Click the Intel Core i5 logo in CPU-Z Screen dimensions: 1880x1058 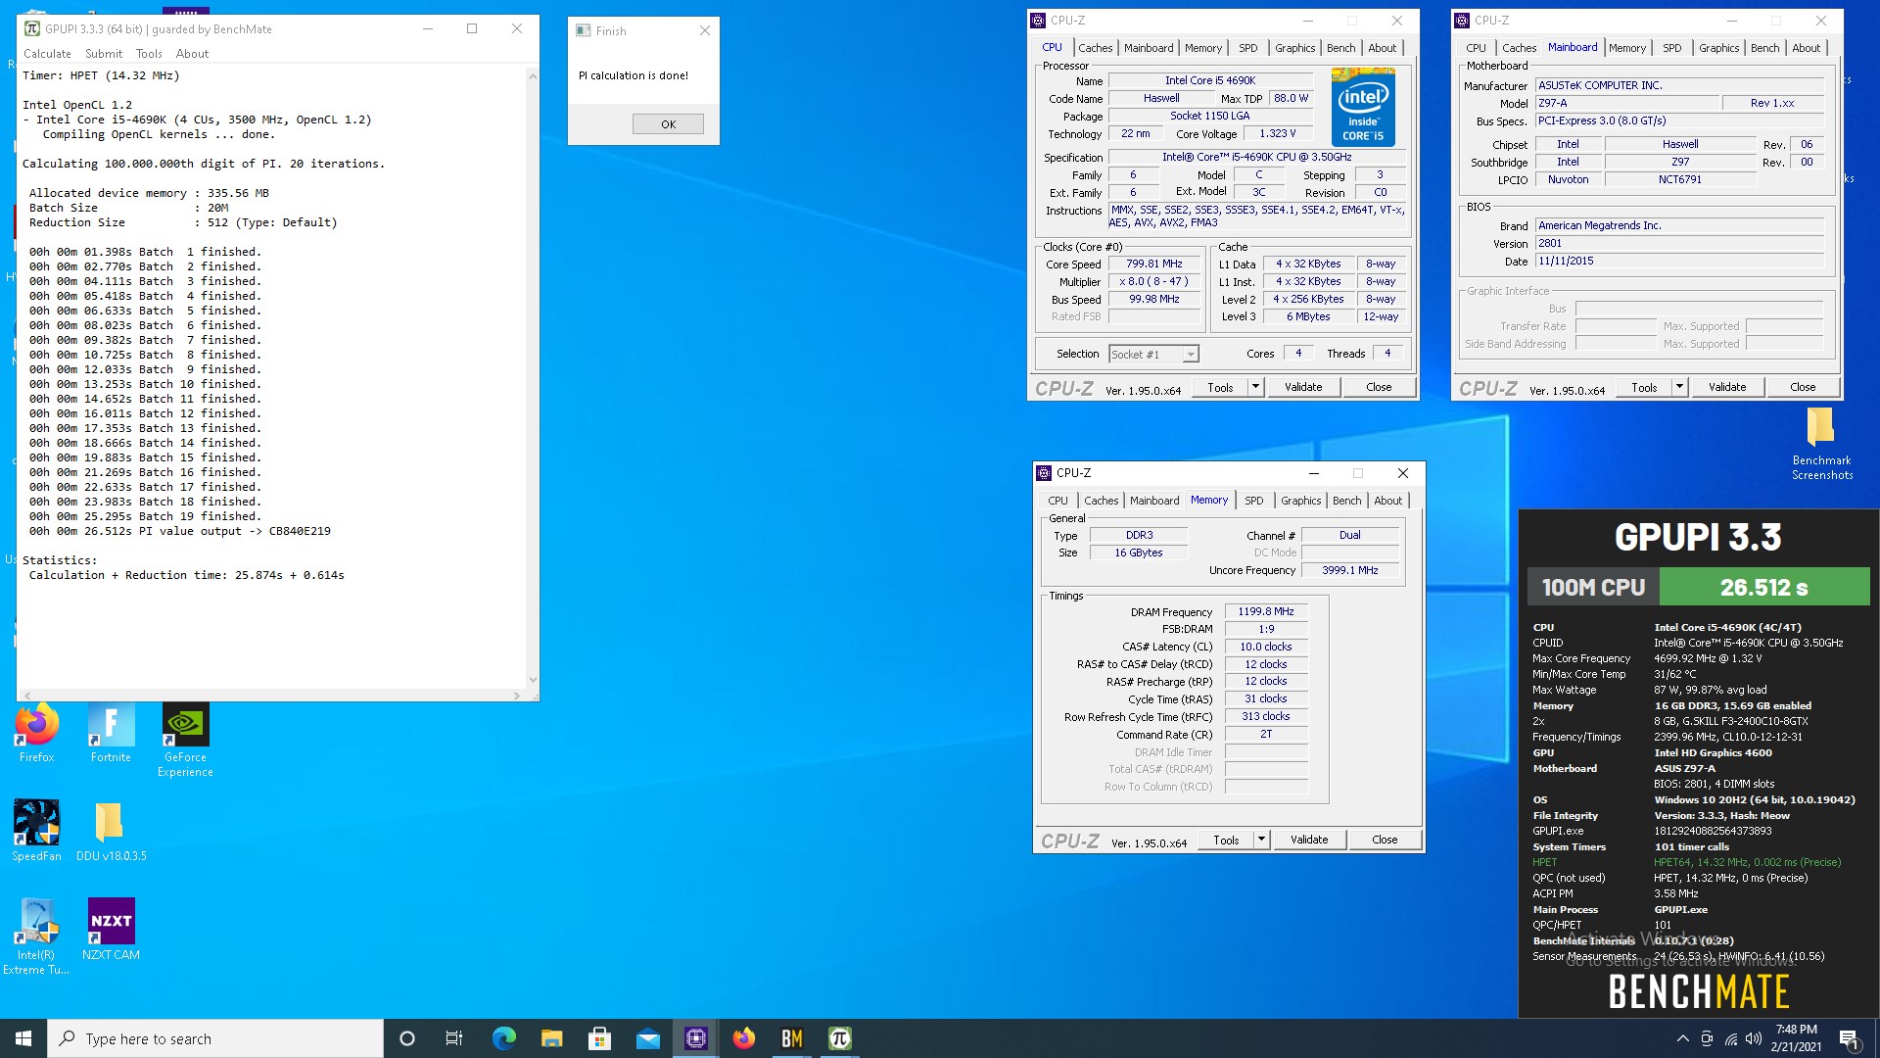pos(1363,108)
